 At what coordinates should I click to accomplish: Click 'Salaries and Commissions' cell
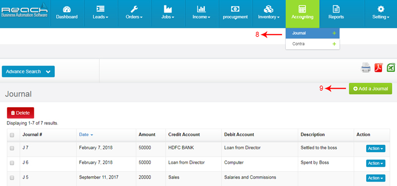pos(250,177)
